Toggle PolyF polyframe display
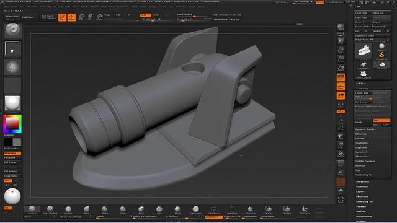 341,164
